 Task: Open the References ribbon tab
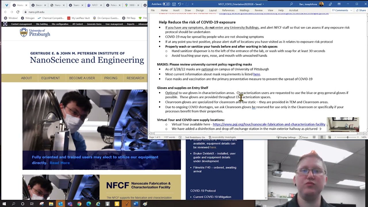pos(228,10)
